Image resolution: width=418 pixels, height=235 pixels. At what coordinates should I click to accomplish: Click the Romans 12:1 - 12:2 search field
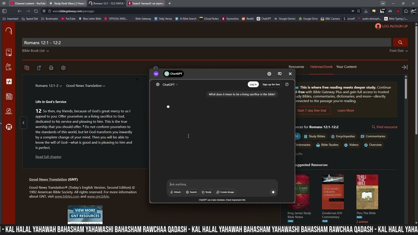pos(207,42)
